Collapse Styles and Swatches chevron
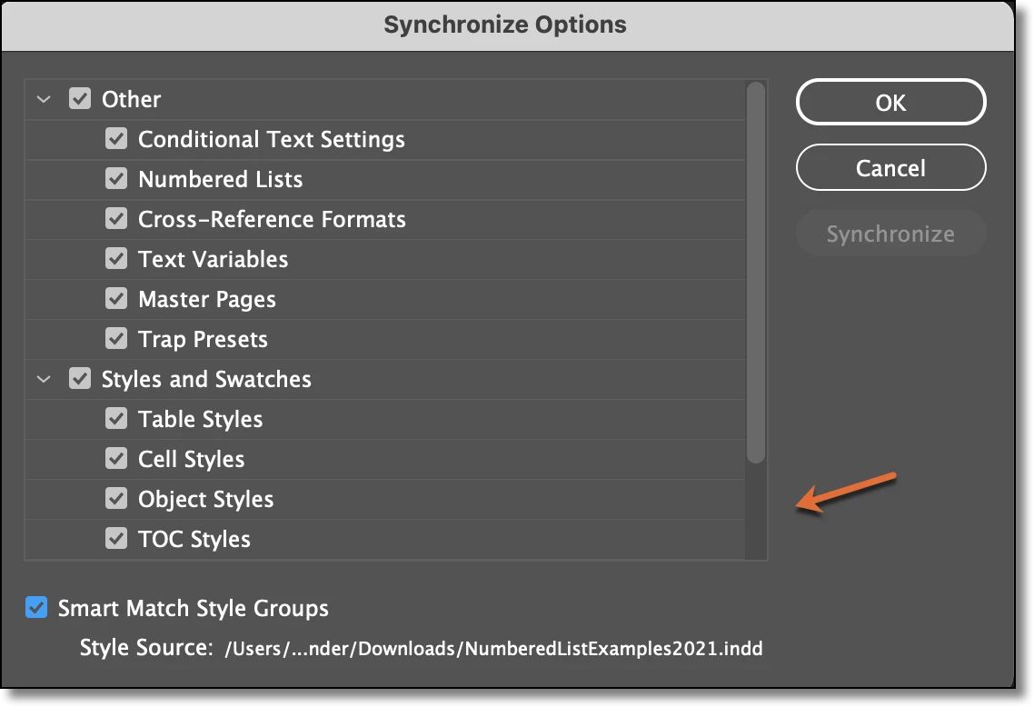 pyautogui.click(x=44, y=379)
